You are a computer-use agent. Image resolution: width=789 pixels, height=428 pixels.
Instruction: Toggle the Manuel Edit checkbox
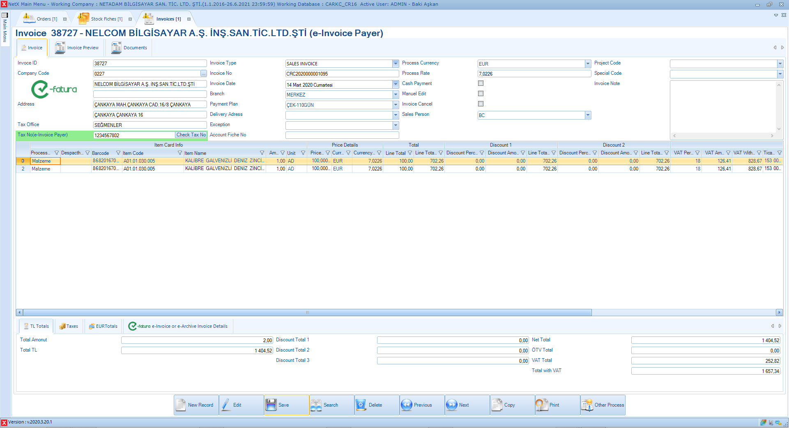[481, 94]
